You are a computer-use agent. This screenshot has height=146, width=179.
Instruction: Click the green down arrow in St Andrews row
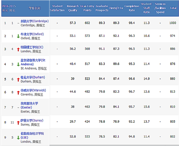point(18,64)
